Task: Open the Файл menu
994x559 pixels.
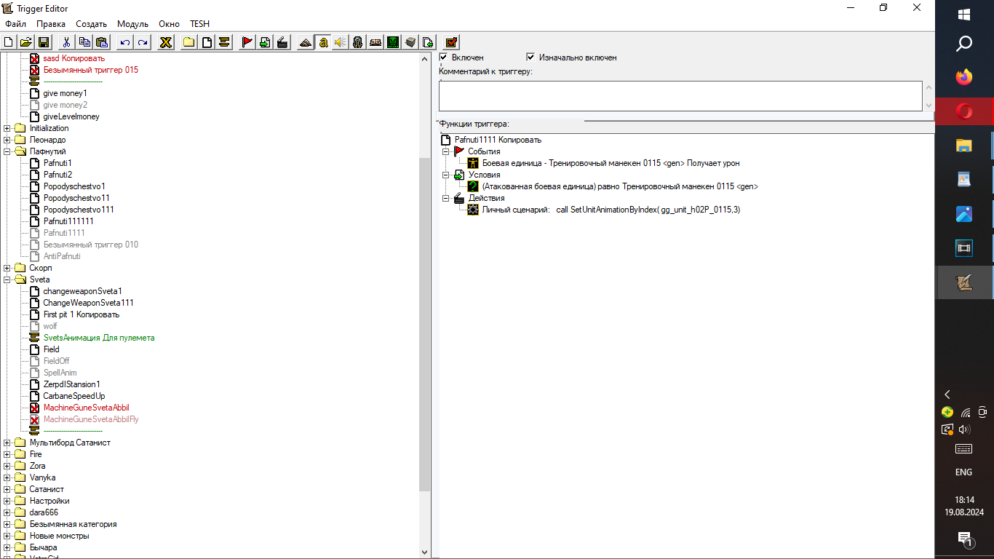Action: (x=15, y=24)
